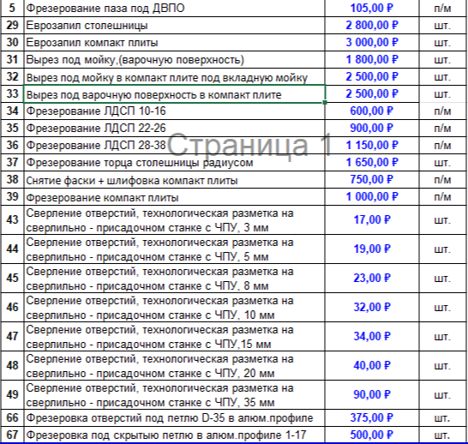Select 'Снятие фаски + шлифовка компакт плиты'
Image resolution: width=468 pixels, height=444 pixels.
(x=174, y=180)
